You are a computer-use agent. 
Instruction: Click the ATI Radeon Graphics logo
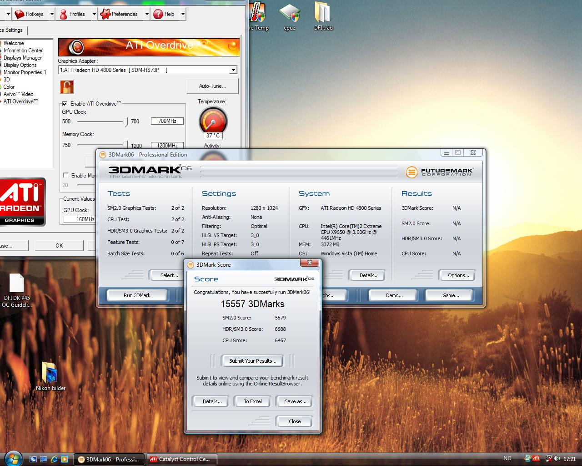pyautogui.click(x=22, y=202)
